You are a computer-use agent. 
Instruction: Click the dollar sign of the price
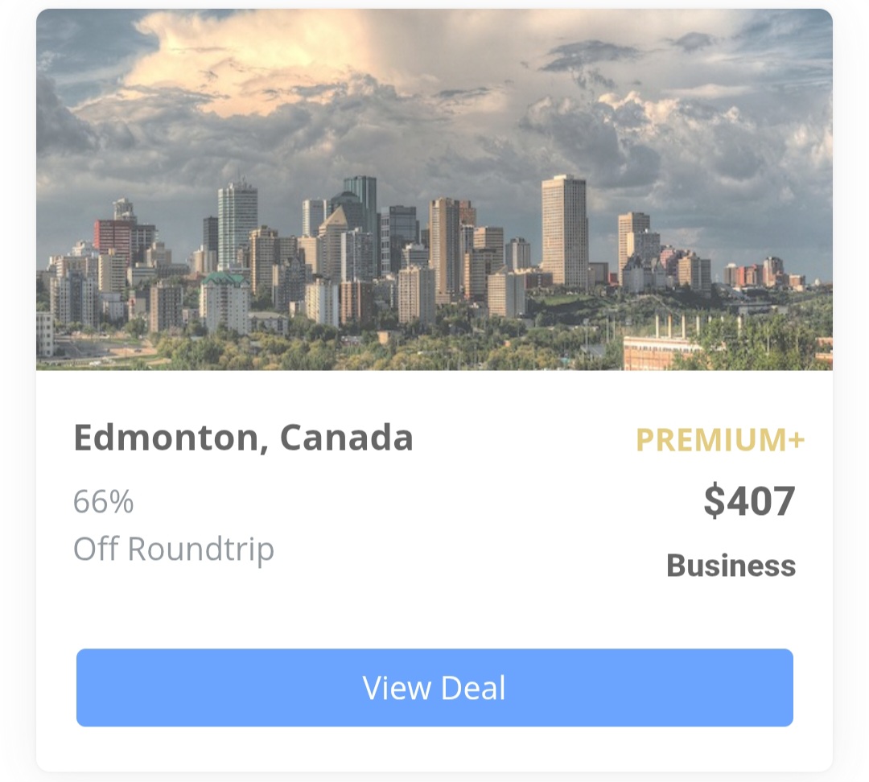pyautogui.click(x=715, y=500)
